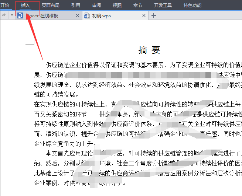Expand the quick access toolbar dropdown arrow

12,15
